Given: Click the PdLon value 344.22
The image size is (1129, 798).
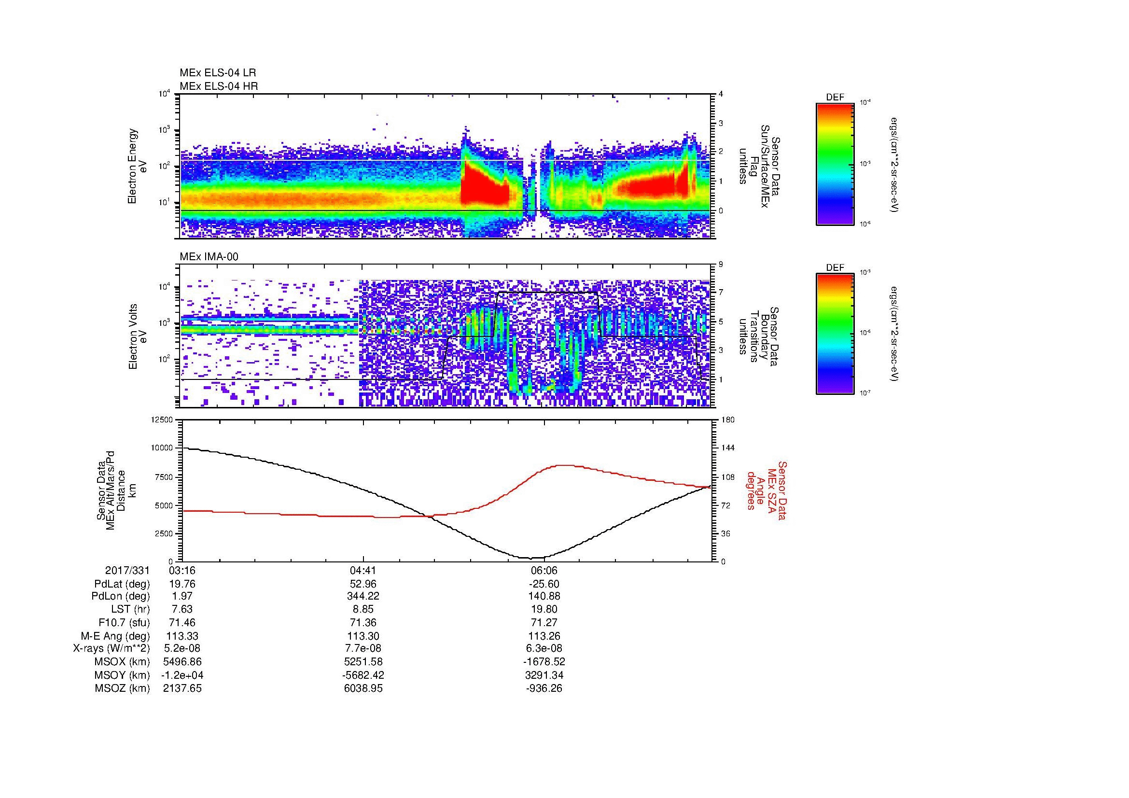Looking at the screenshot, I should [363, 596].
